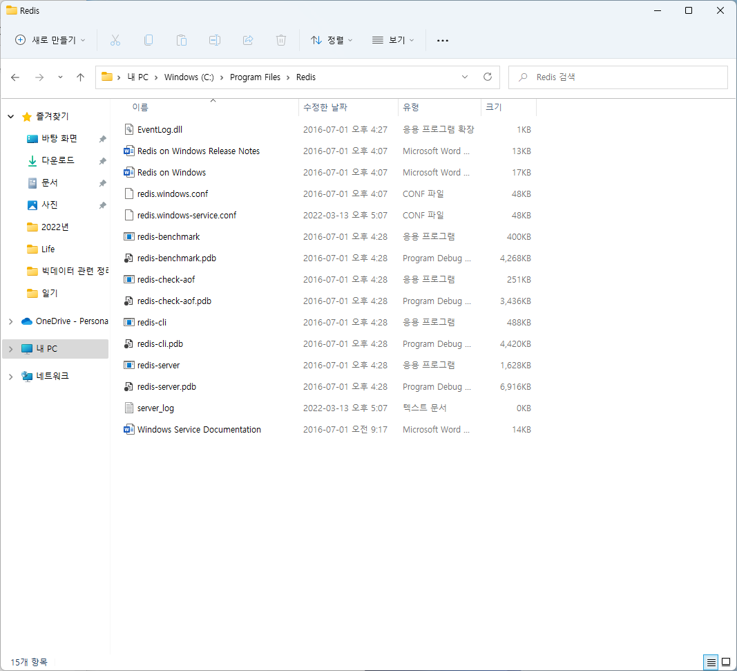The image size is (737, 671).
Task: Collapse the 즐겨찾기 tree node
Action: tap(11, 116)
